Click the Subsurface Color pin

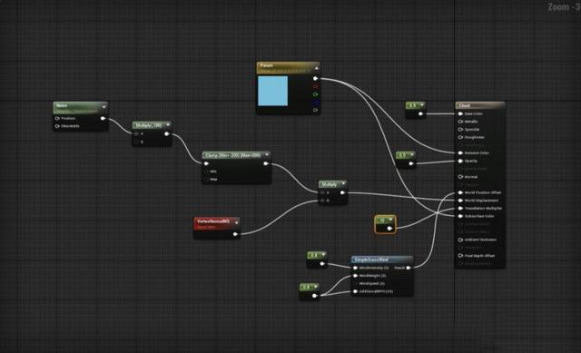click(460, 216)
